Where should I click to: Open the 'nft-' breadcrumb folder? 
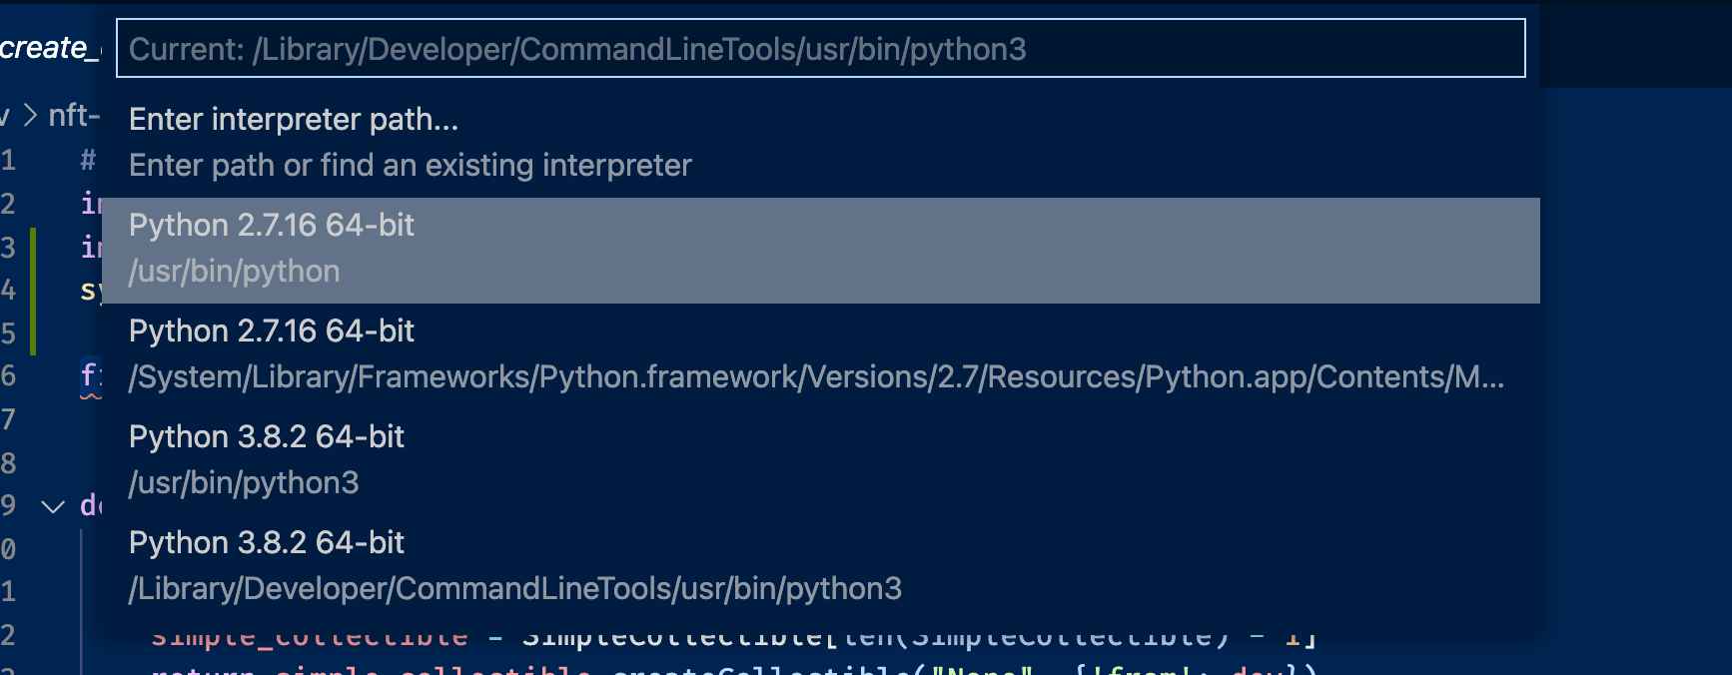coord(74,116)
